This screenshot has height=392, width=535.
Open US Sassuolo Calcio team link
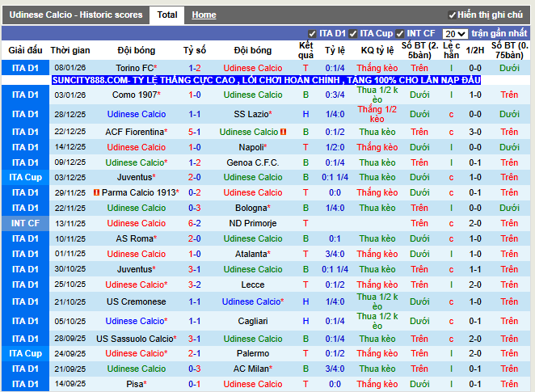click(136, 339)
